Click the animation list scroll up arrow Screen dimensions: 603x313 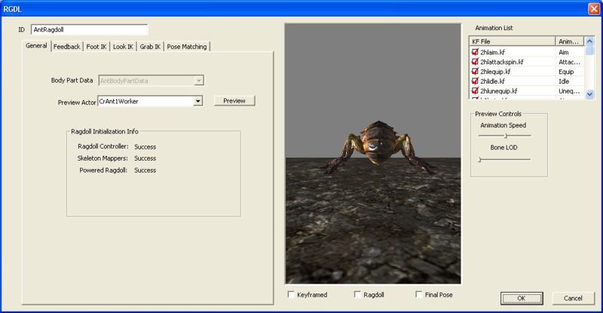(x=589, y=41)
